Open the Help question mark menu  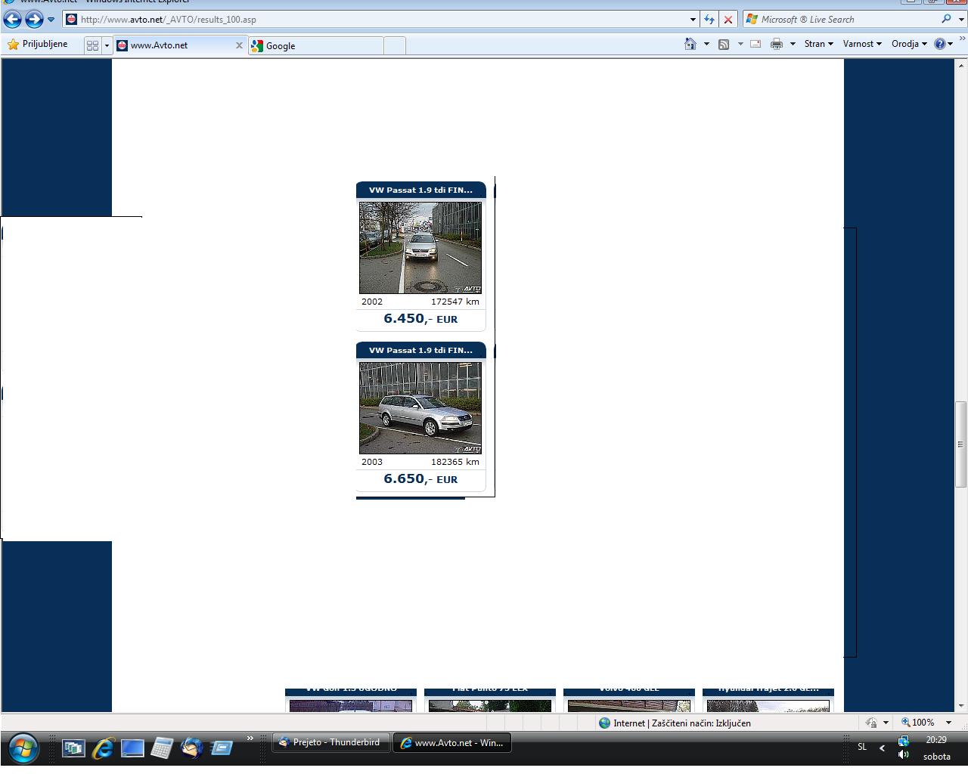[944, 44]
